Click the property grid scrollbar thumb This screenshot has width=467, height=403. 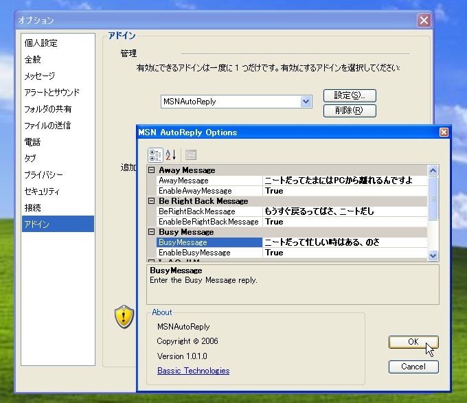tap(433, 198)
